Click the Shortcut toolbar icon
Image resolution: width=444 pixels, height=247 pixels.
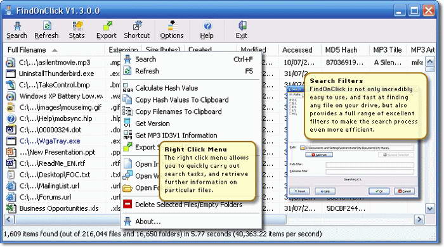pyautogui.click(x=137, y=30)
